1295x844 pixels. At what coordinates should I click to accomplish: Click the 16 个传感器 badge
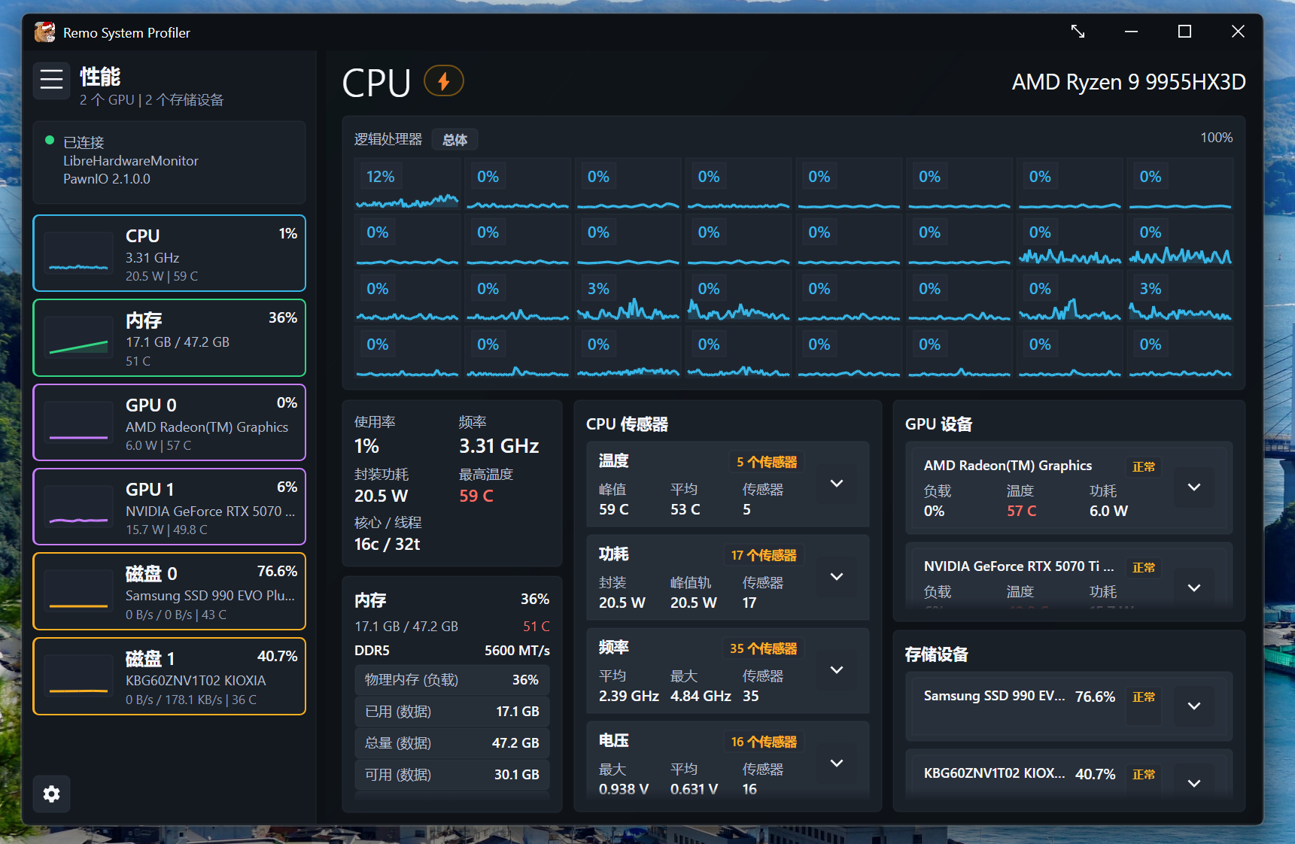(x=764, y=742)
